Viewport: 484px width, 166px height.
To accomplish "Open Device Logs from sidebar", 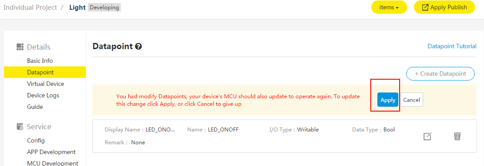I will point(43,95).
